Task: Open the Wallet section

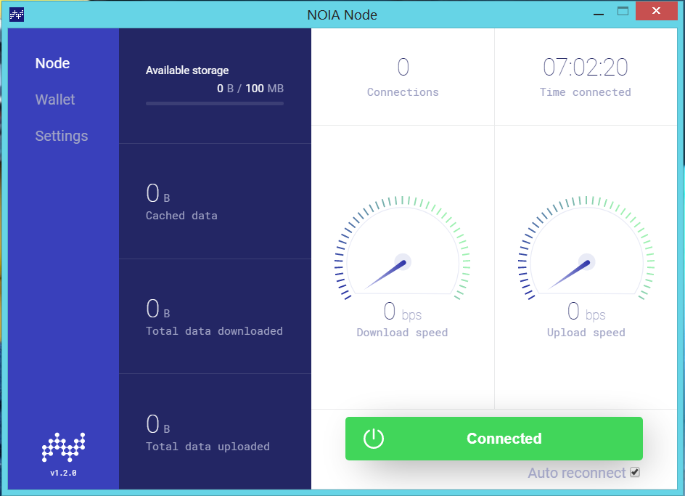Action: [55, 99]
